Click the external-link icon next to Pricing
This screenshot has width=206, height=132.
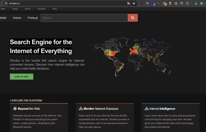(36, 18)
